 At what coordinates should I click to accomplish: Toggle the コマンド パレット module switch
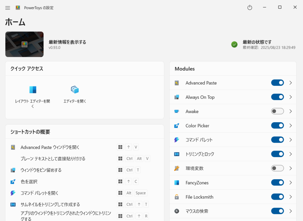point(277,140)
